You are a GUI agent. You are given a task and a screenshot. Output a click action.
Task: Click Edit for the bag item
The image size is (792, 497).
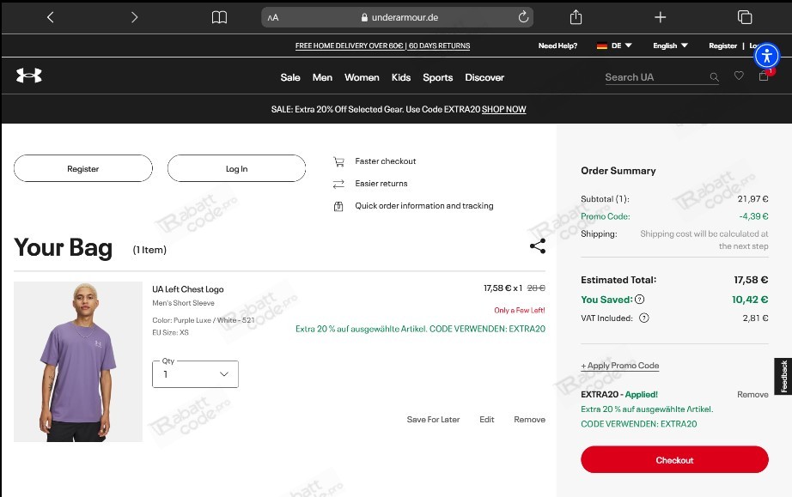486,419
